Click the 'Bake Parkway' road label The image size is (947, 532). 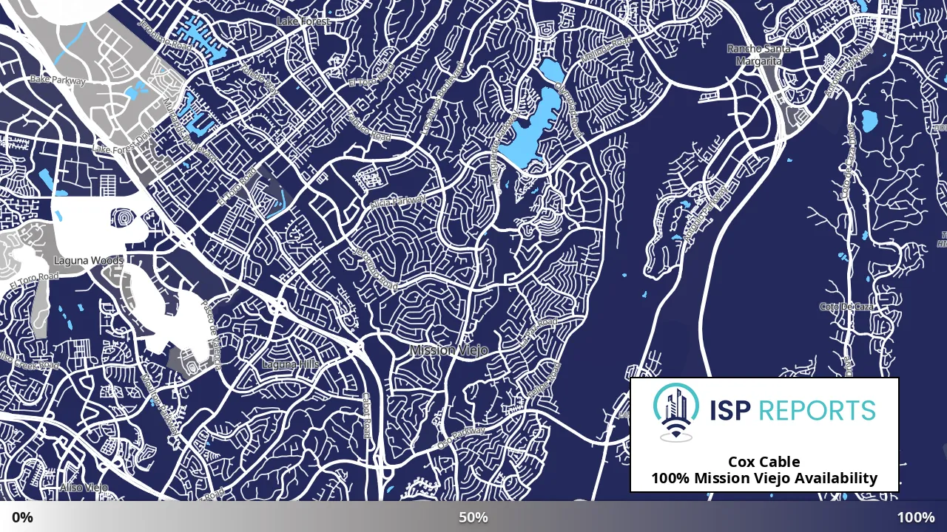coord(58,80)
